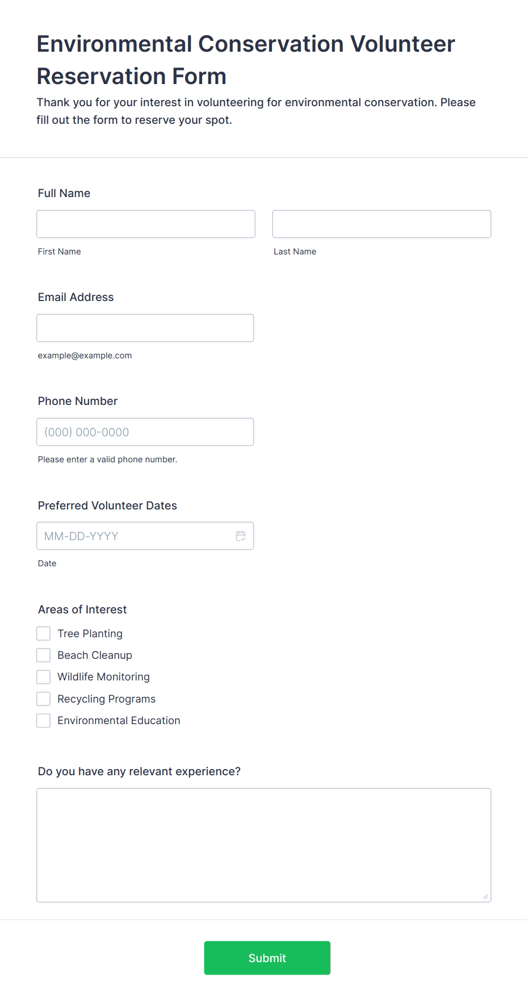The height and width of the screenshot is (1003, 528).
Task: Click the Wildlife Monitoring label
Action: coord(103,676)
